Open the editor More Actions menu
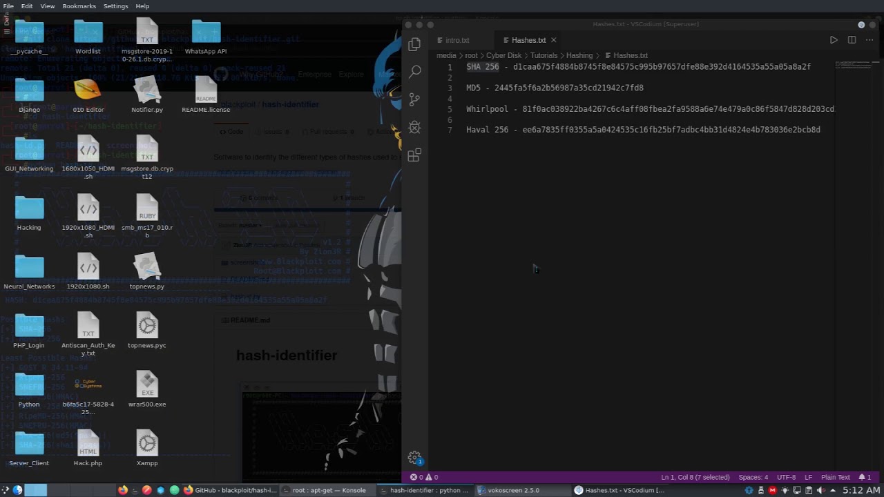 (x=869, y=40)
